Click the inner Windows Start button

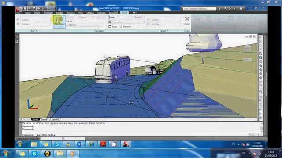(x=19, y=144)
